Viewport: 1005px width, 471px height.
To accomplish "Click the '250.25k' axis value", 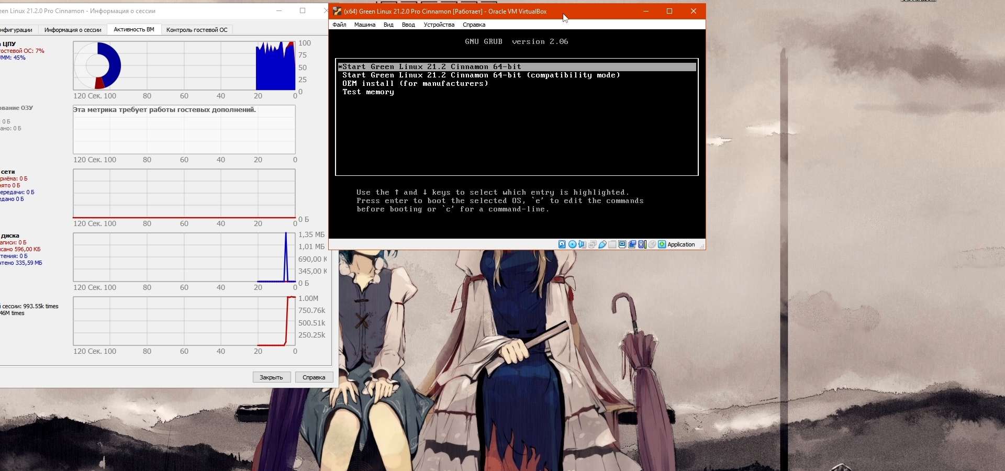I will tap(312, 335).
